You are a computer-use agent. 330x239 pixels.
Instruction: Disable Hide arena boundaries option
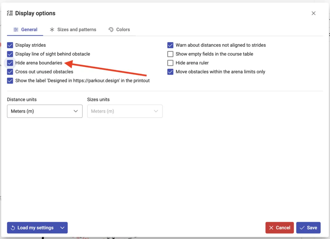click(x=10, y=63)
